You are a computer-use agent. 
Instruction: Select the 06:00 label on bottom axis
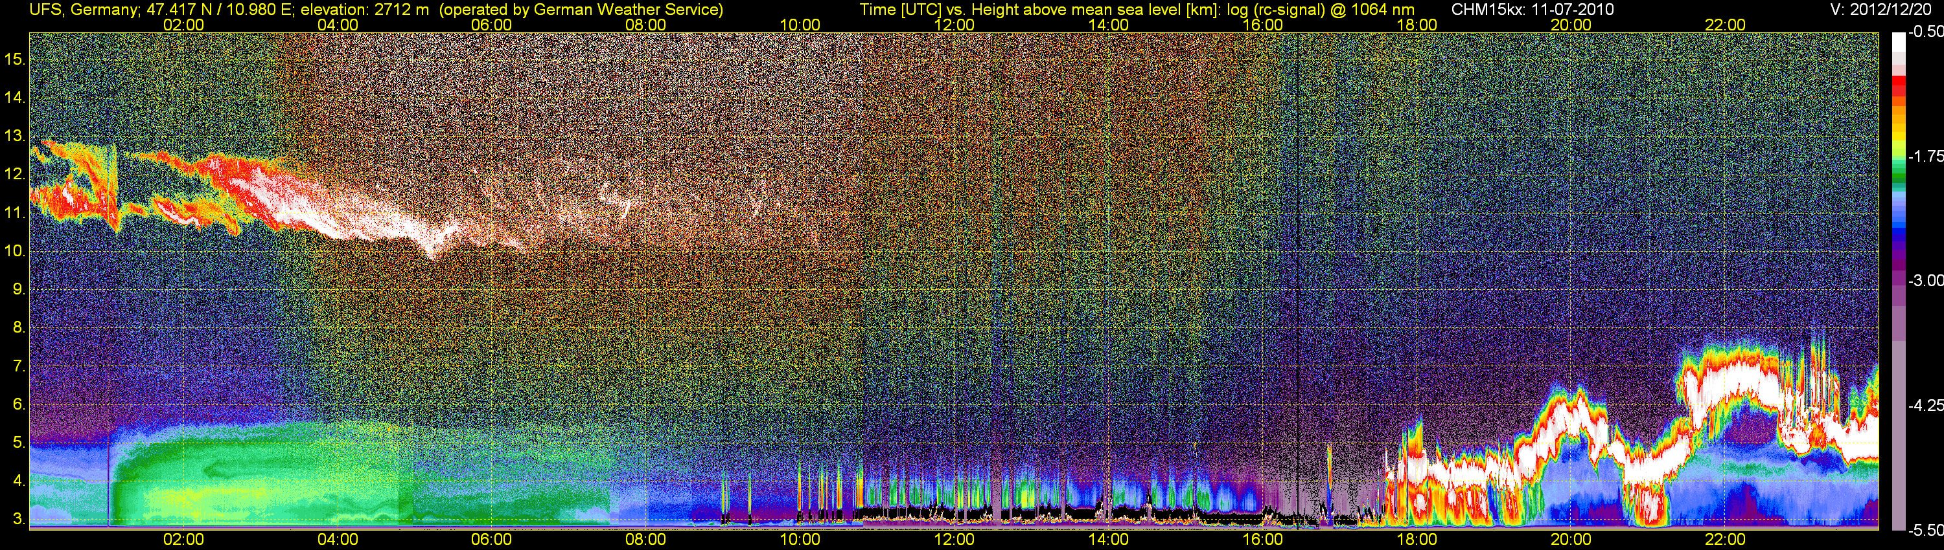pos(491,540)
